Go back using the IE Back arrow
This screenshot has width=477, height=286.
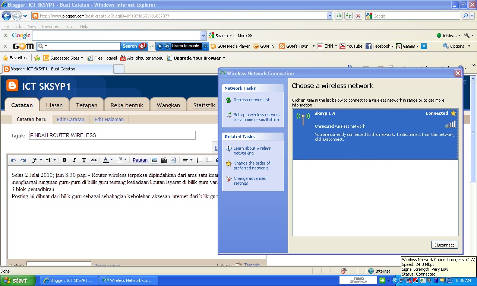(6, 16)
